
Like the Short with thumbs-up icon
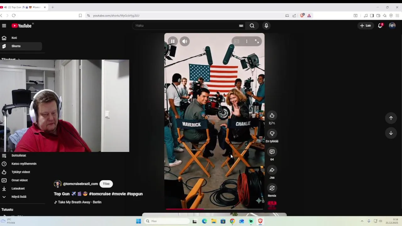(x=272, y=115)
